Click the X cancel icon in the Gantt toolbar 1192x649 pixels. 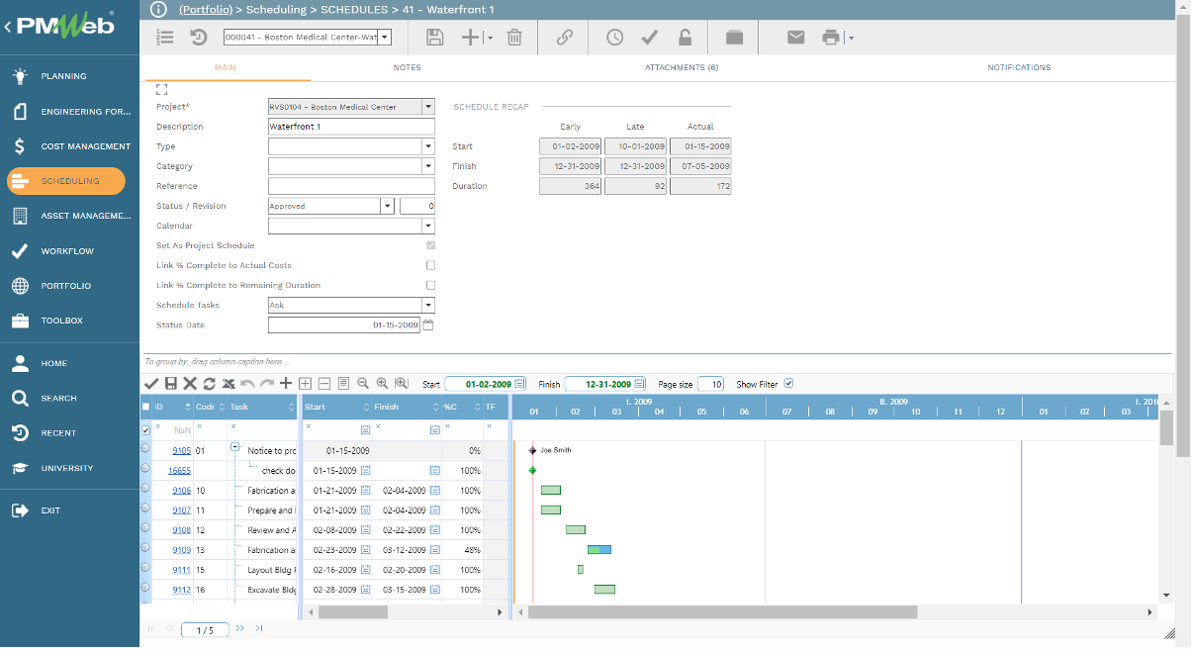point(190,384)
